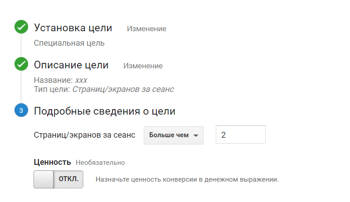Image resolution: width=350 pixels, height=202 pixels.
Task: Click Изменение next to Описание цели
Action: (x=143, y=66)
